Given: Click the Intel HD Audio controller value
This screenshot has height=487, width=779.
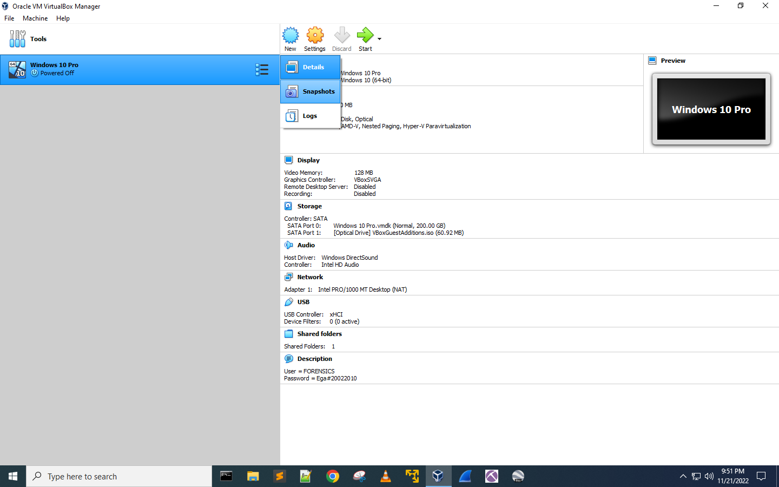Looking at the screenshot, I should pyautogui.click(x=340, y=265).
